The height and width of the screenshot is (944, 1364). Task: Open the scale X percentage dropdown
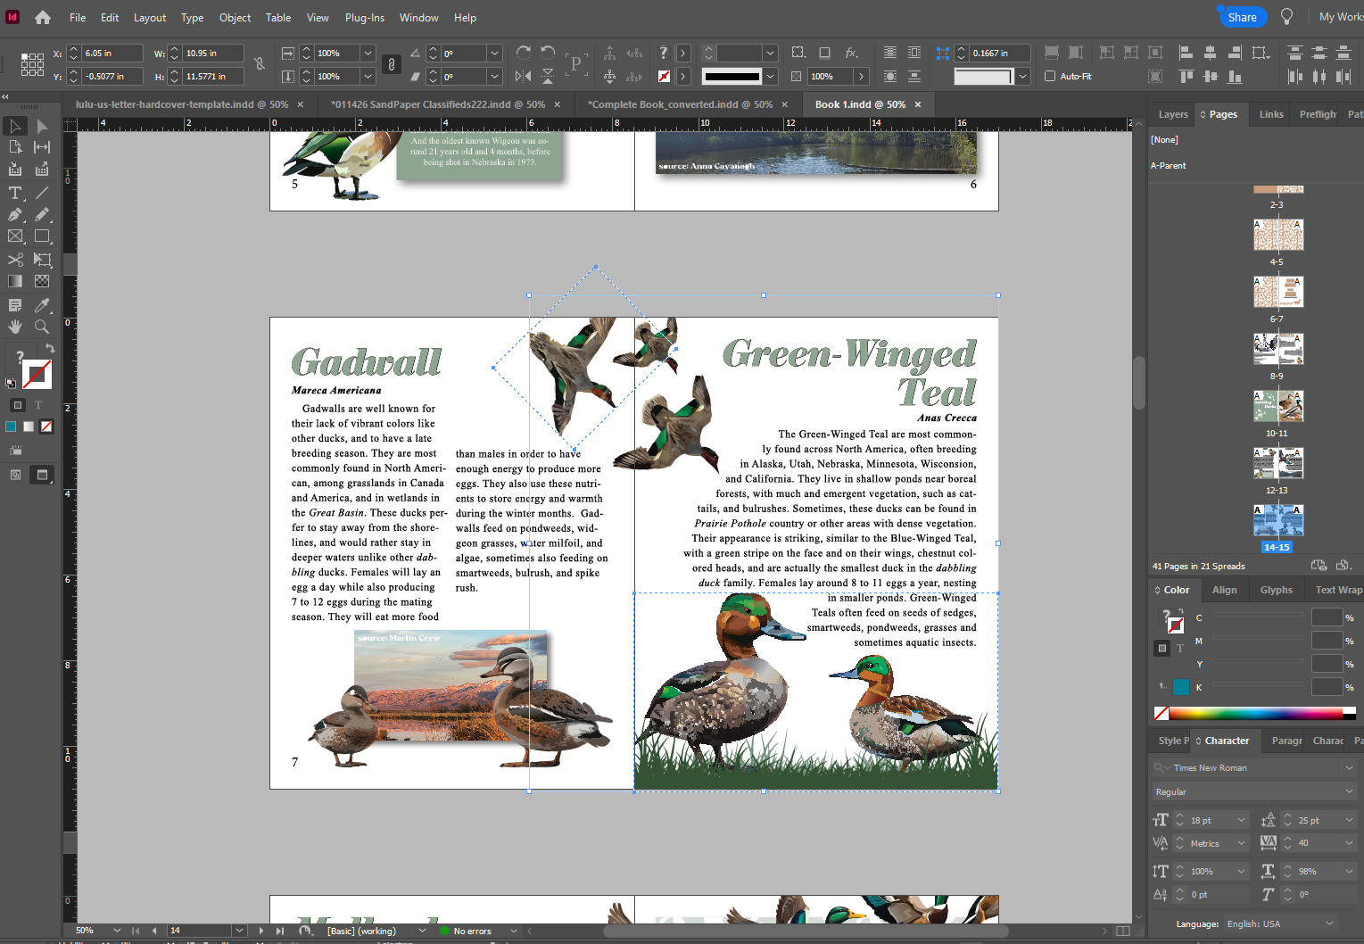tap(368, 53)
